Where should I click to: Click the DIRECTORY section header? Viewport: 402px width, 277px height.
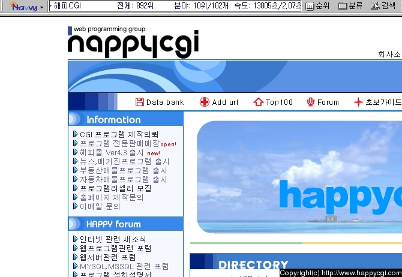(296, 261)
